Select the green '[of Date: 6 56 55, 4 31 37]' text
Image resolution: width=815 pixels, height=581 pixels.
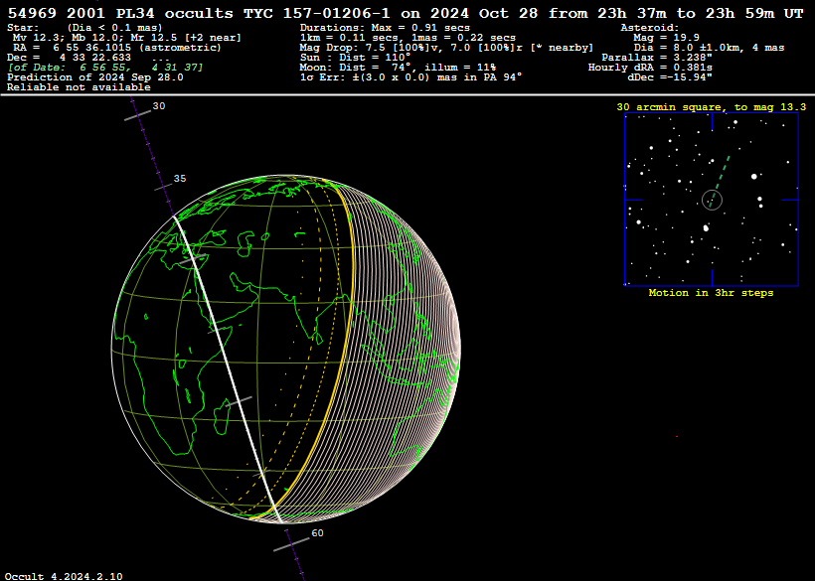(105, 68)
